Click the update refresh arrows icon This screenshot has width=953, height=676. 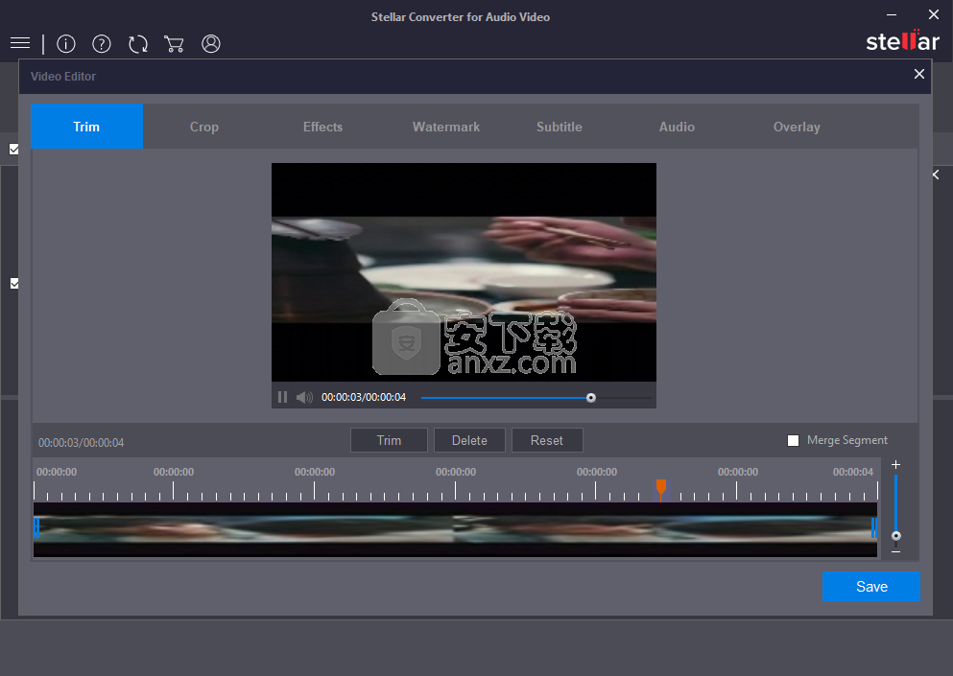(x=138, y=44)
